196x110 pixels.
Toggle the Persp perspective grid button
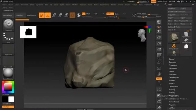(159, 55)
